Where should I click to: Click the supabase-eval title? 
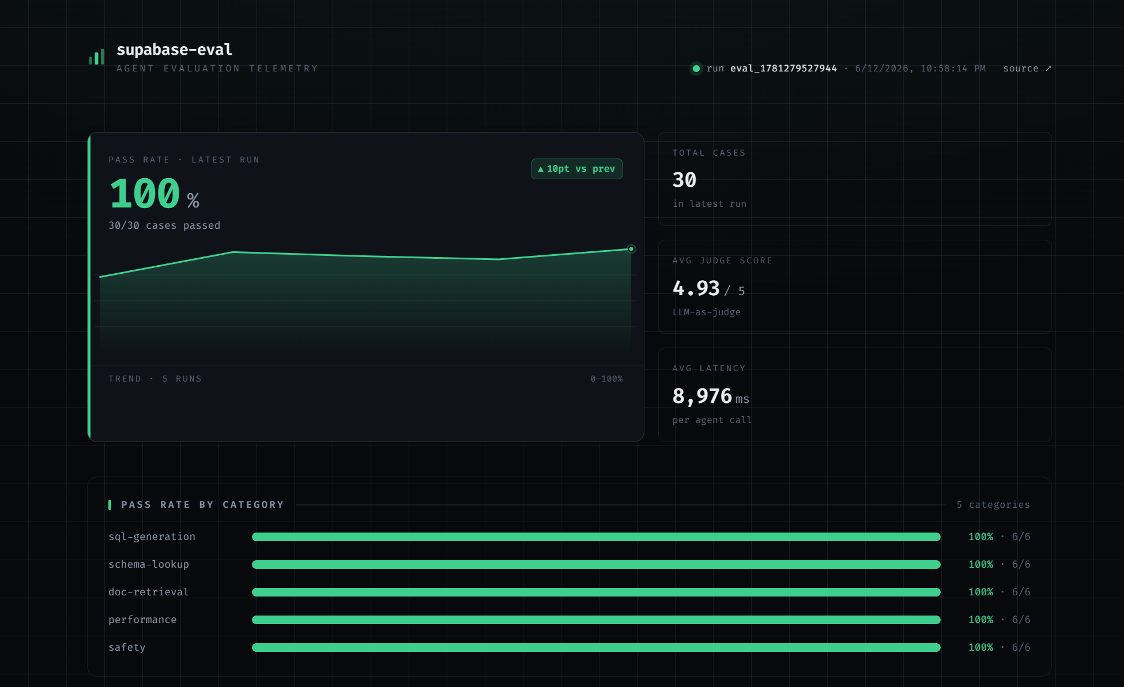coord(174,50)
